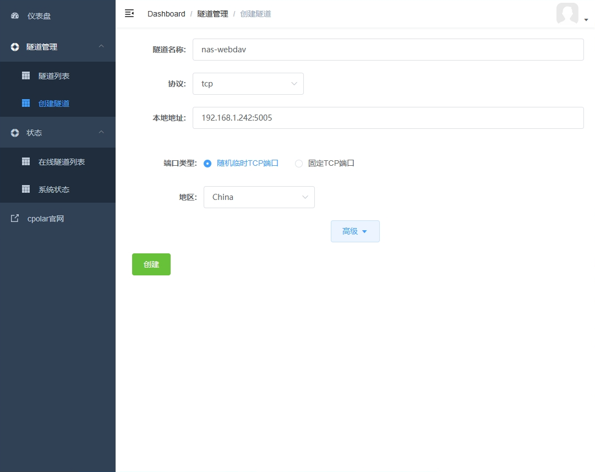This screenshot has height=472, width=595.
Task: Click the green 创建 button
Action: pos(151,264)
